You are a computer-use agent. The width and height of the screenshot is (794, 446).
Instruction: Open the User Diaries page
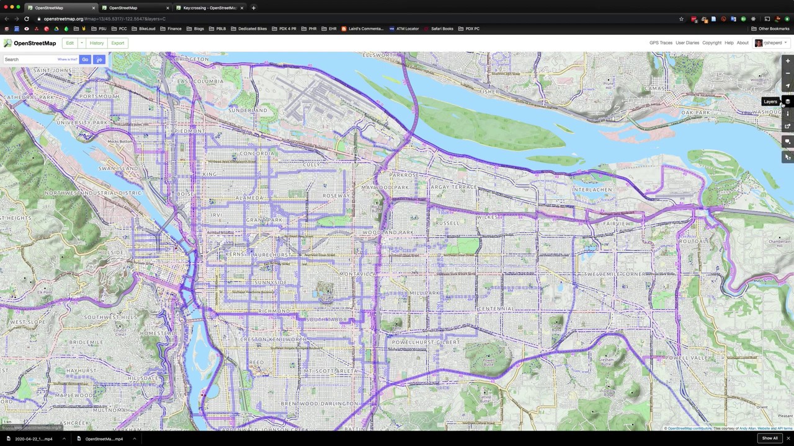coord(687,43)
